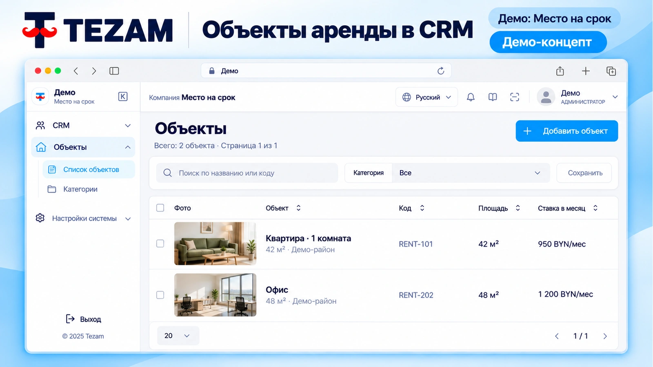This screenshot has width=653, height=367.
Task: Click the search by name or code field
Action: coord(247,173)
